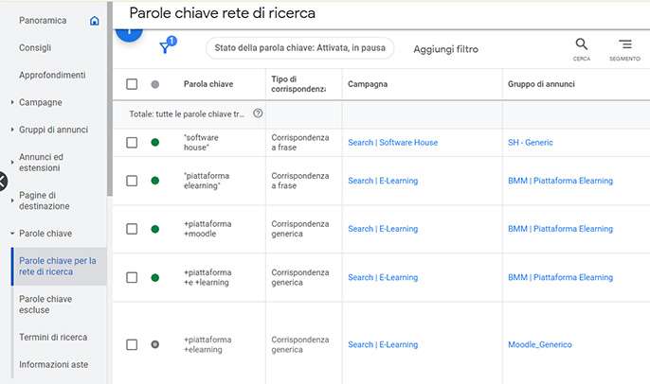Check the "software house" keyword row
This screenshot has height=384, width=650.
132,143
